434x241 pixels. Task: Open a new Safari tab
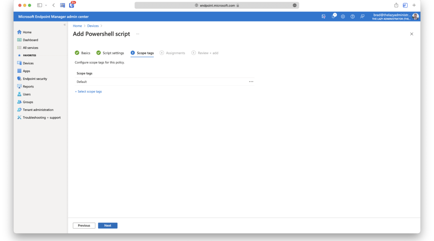414,5
